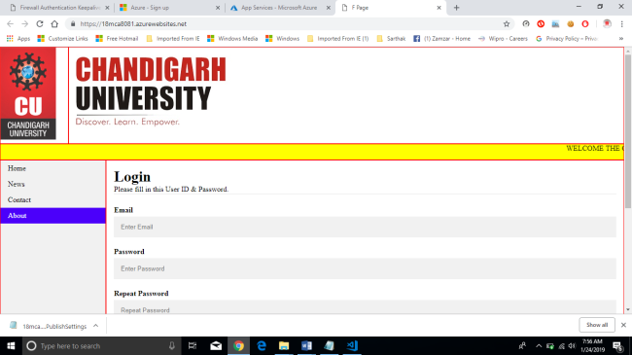Open the Windows Media bookmark
The width and height of the screenshot is (632, 355).
point(232,39)
